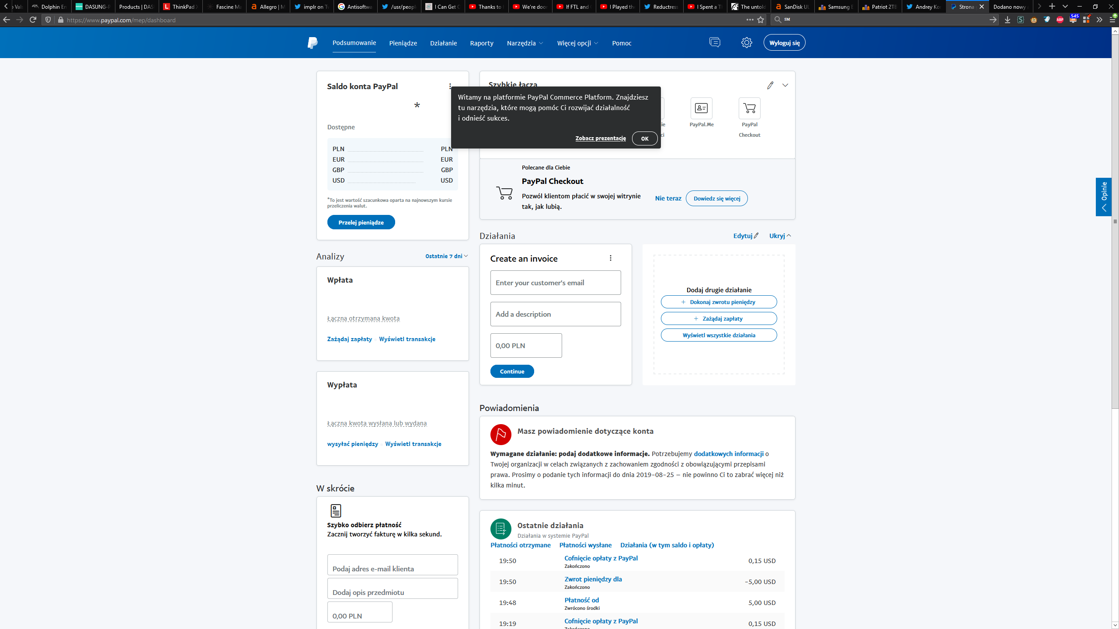Reload the page in the browser

point(33,20)
